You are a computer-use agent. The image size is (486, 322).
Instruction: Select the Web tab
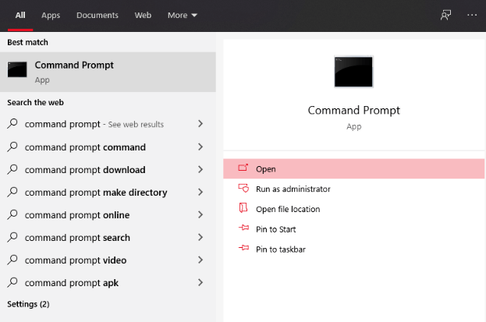click(x=143, y=15)
